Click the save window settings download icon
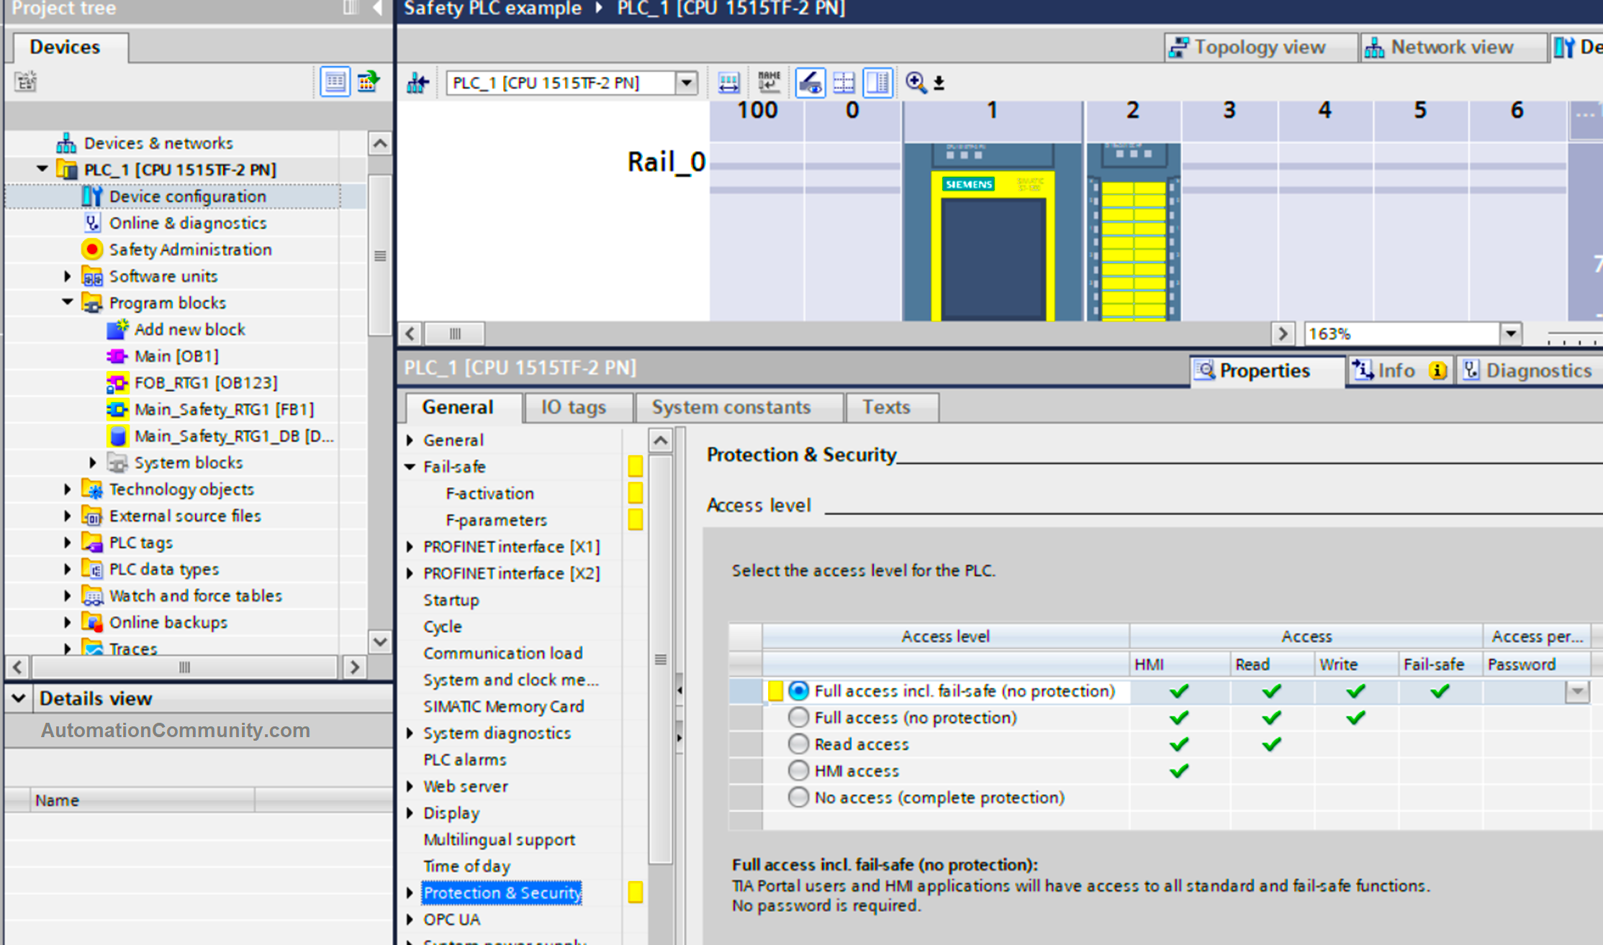The height and width of the screenshot is (945, 1603). [x=938, y=83]
